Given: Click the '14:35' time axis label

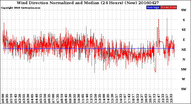Looking at the screenshot, I should coord(108,98).
